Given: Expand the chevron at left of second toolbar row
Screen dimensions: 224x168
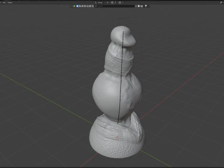Looking at the screenshot, I should (x=72, y=6).
